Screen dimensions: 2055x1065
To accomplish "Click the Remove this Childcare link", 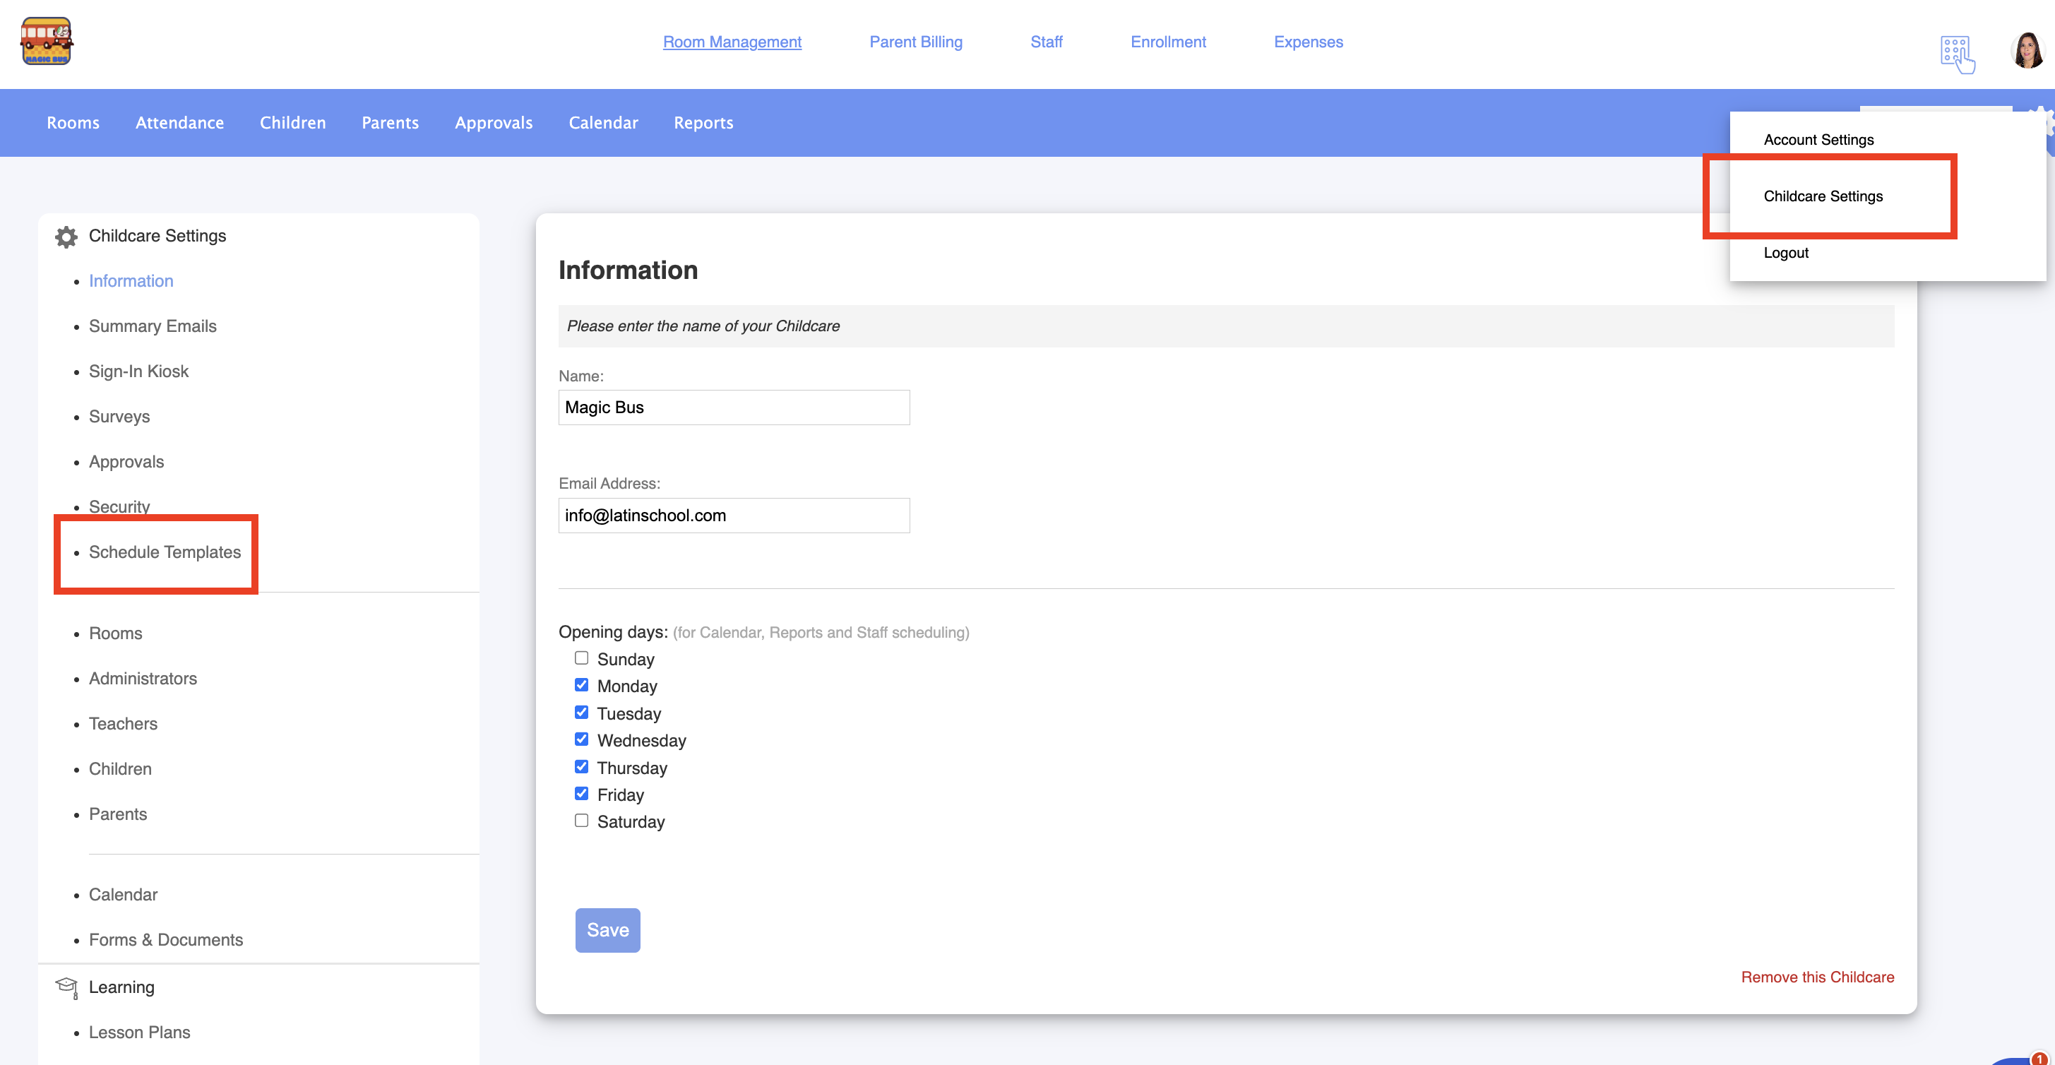I will pos(1816,977).
